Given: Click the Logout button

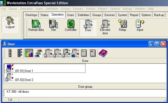Looking at the screenshot, I should 10,24.
